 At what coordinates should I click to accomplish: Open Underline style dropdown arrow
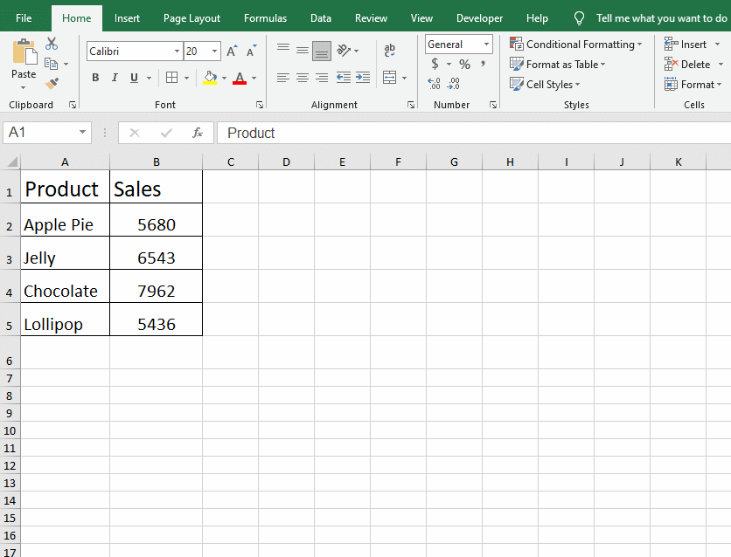pyautogui.click(x=150, y=78)
